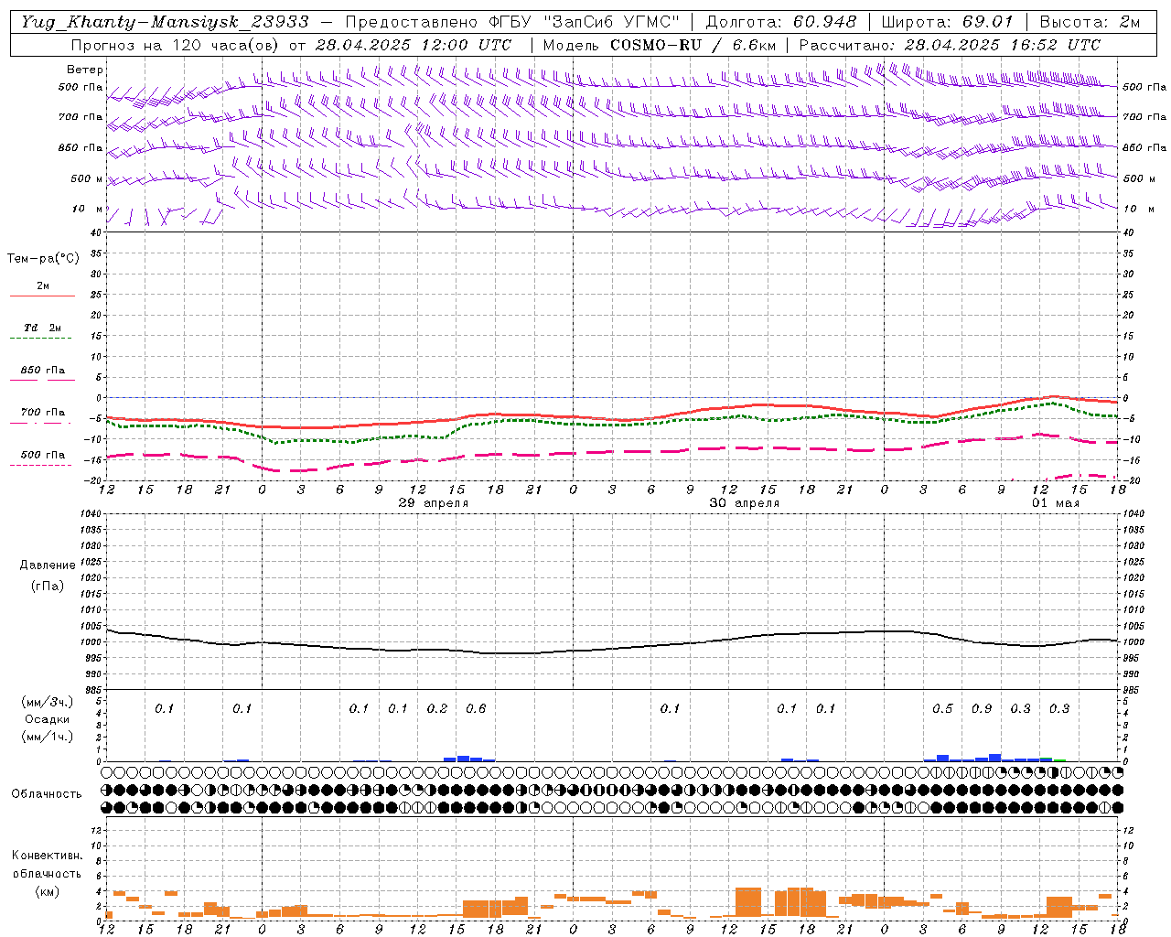
Task: Click the 'Td 2м' dew point legend entry
Action: [43, 328]
